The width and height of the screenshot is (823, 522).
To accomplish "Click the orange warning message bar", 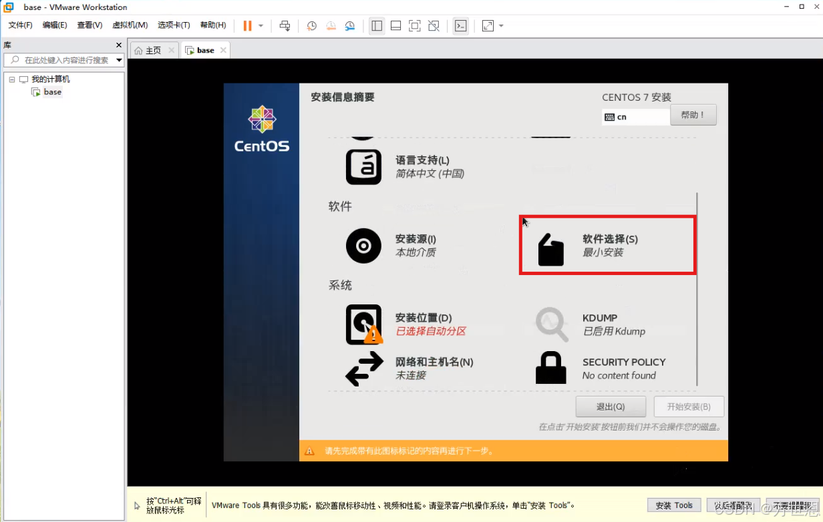I will tap(513, 451).
